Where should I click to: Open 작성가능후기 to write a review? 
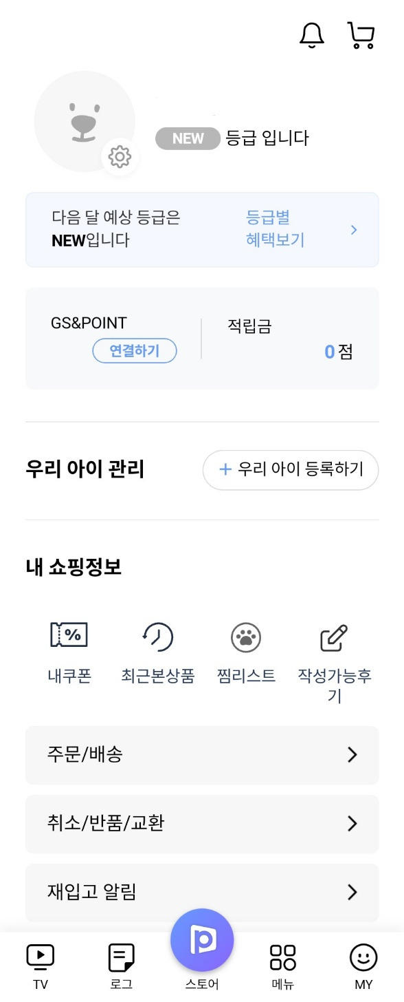[x=335, y=650]
